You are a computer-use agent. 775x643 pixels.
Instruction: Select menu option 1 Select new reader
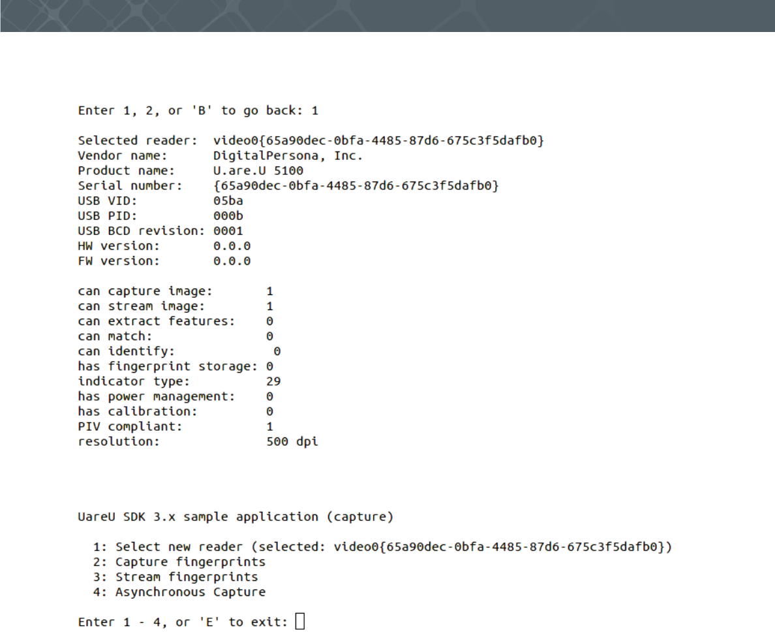pos(382,546)
